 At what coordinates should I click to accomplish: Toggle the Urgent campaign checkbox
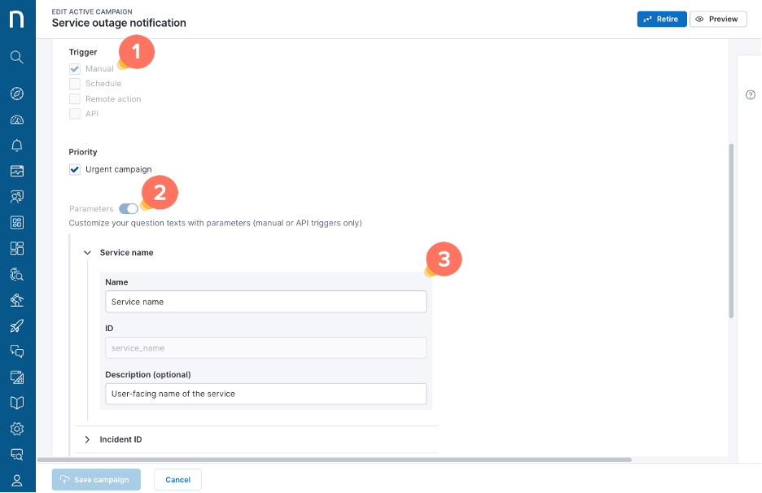click(75, 169)
